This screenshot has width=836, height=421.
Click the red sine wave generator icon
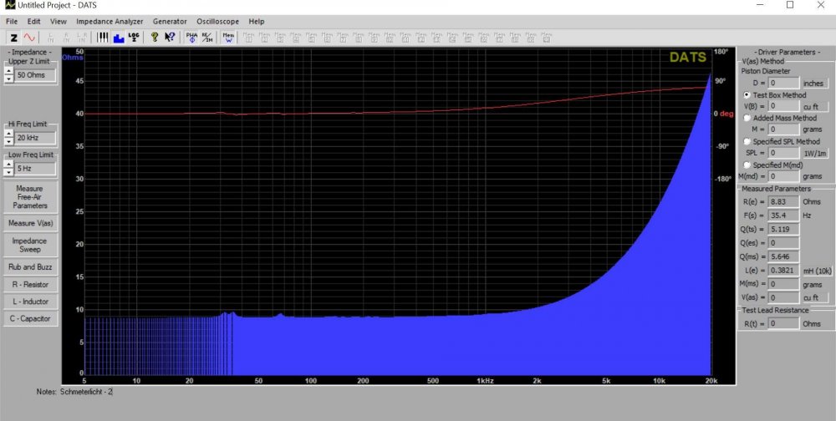(x=29, y=37)
